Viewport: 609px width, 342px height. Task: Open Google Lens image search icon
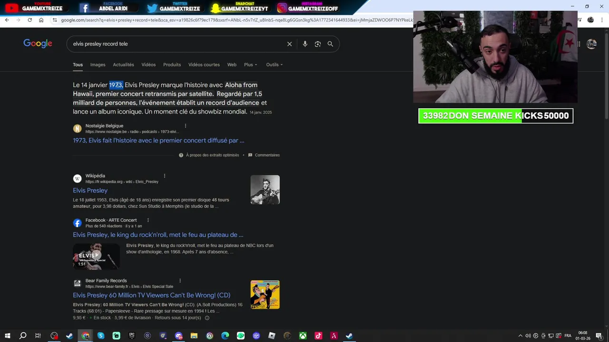[x=317, y=44]
